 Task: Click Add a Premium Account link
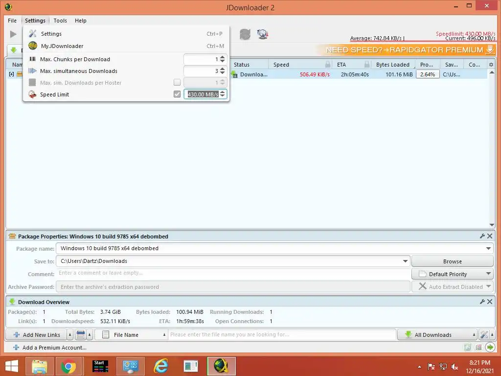54,348
